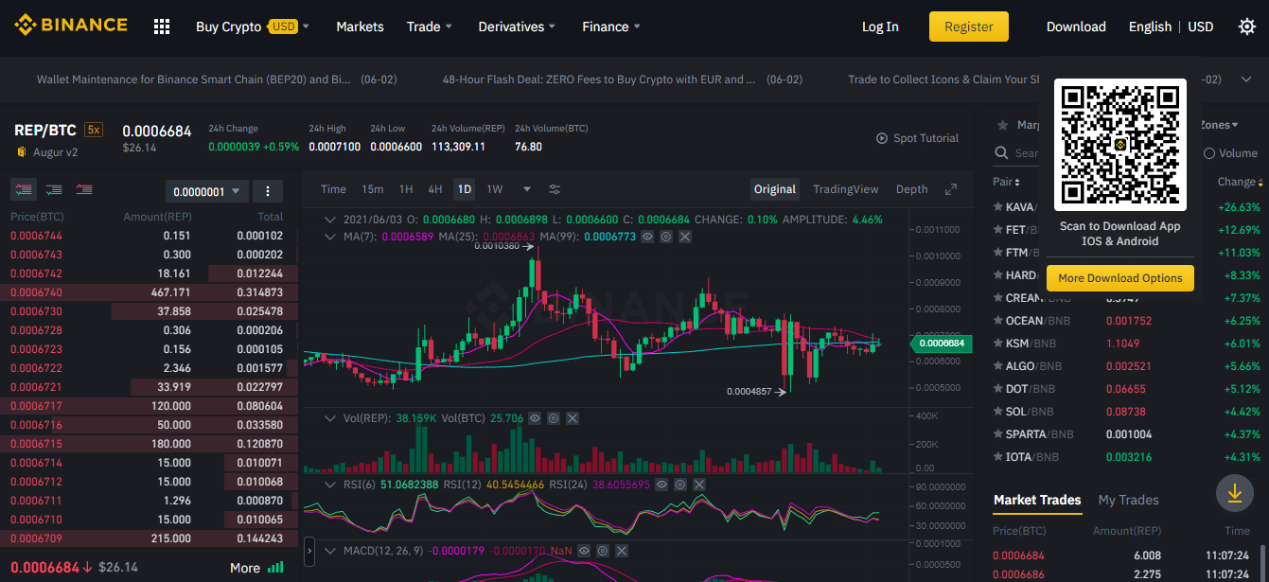The image size is (1269, 582).
Task: Remove the MACD indicator
Action: [622, 550]
